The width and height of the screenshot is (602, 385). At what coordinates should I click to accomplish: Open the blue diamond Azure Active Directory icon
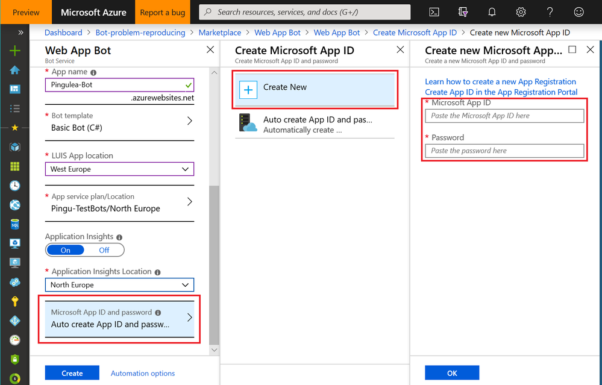click(14, 321)
